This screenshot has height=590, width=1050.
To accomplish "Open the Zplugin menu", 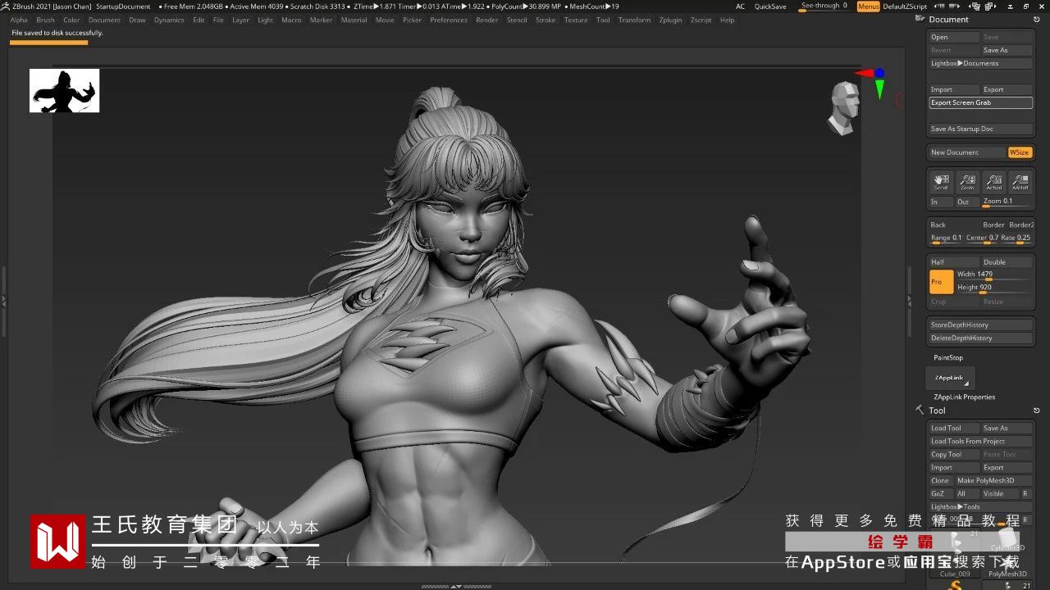I will (670, 20).
